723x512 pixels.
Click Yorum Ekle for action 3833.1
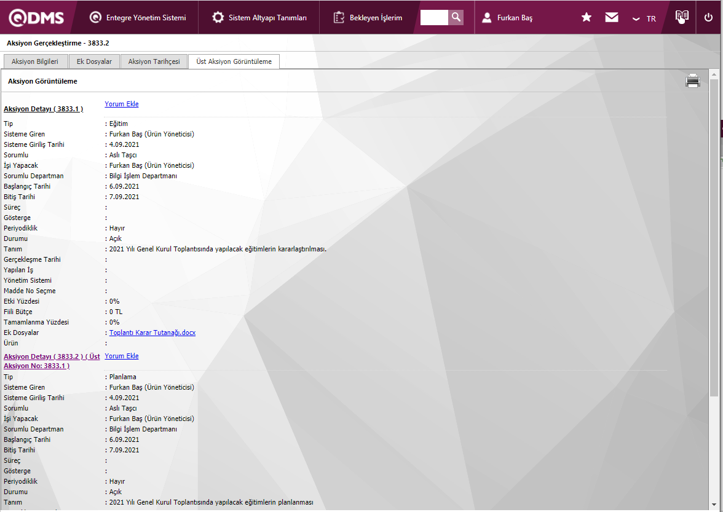122,104
